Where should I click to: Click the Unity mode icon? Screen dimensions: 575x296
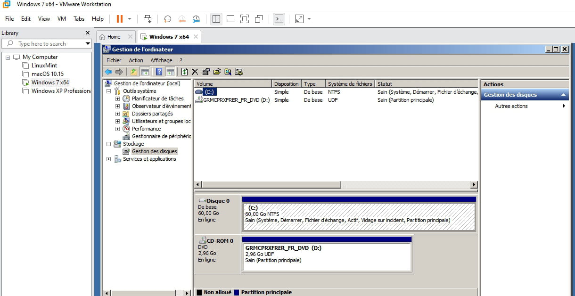click(x=258, y=19)
